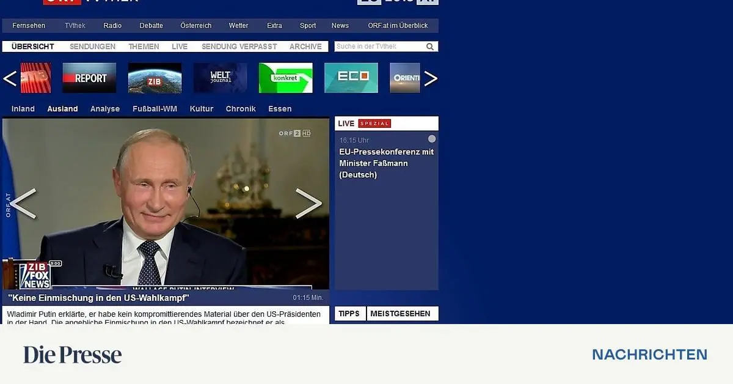Open the EU-Pressekonferenz mit Minister Faßmann link
Image resolution: width=733 pixels, height=384 pixels.
[x=386, y=163]
